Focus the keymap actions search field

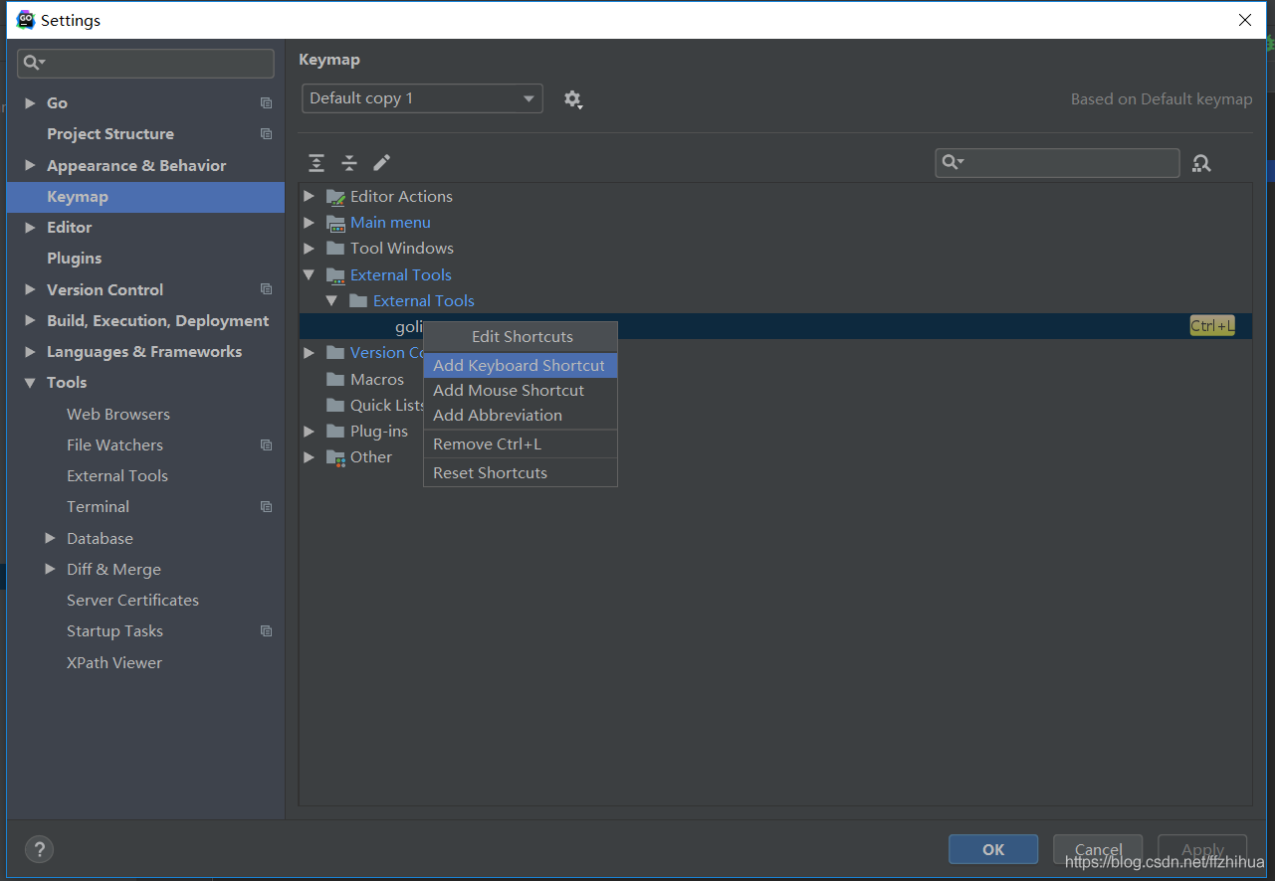1065,163
